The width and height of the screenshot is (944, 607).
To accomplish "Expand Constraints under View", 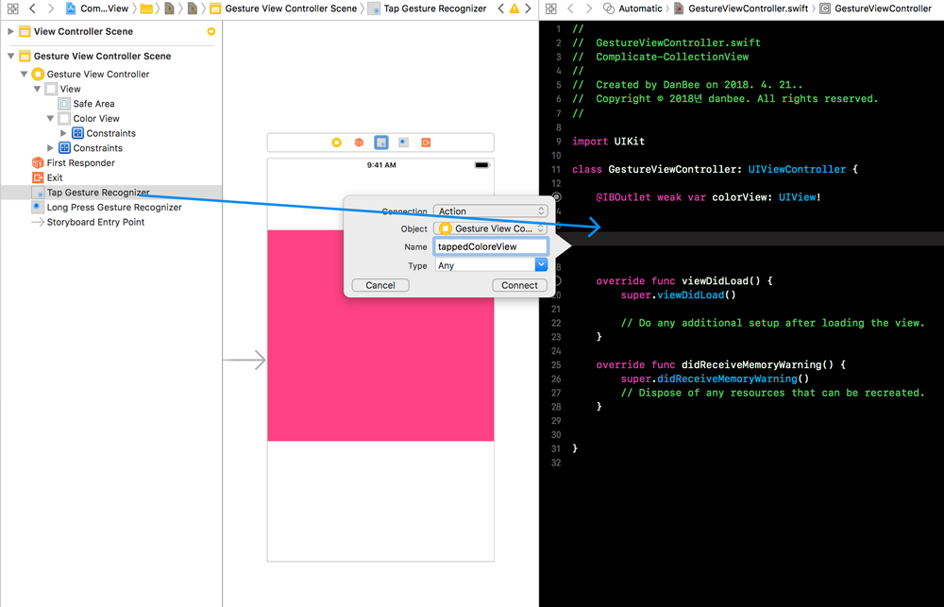I will point(50,148).
